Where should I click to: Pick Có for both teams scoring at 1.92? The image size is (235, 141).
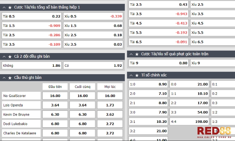point(93,65)
